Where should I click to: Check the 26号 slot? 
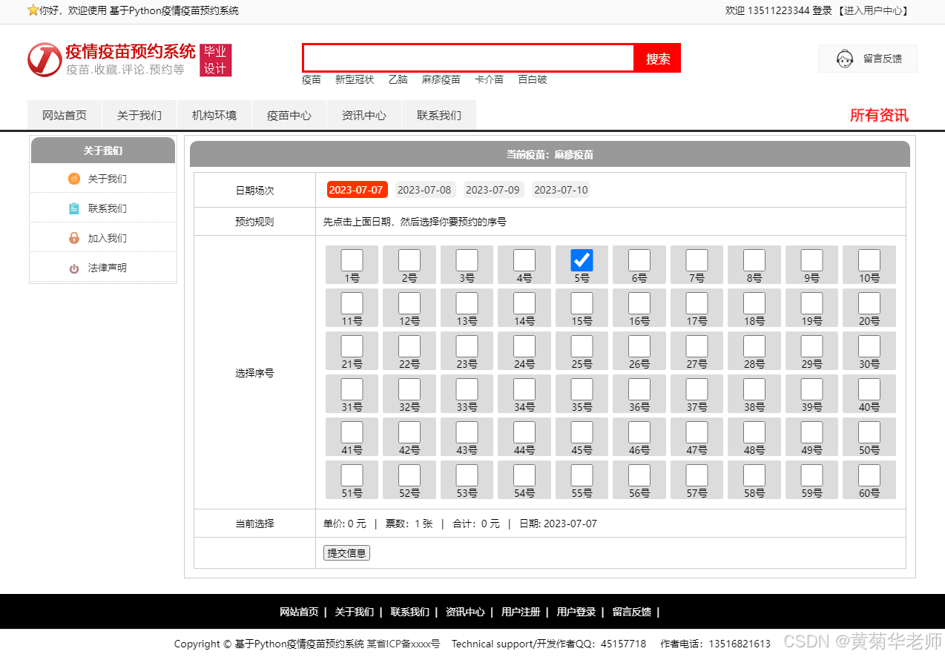tap(639, 346)
